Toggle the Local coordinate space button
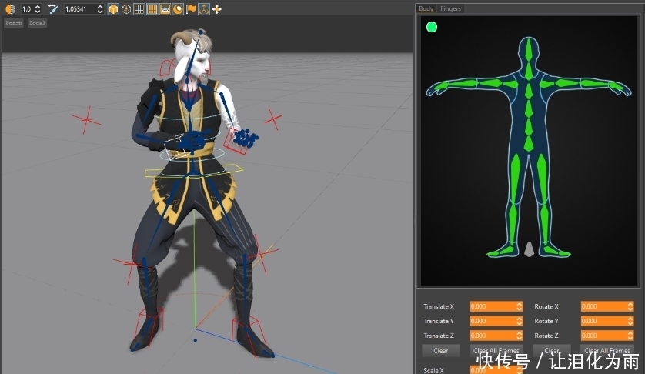Screen dimensions: 645x374 pos(37,23)
